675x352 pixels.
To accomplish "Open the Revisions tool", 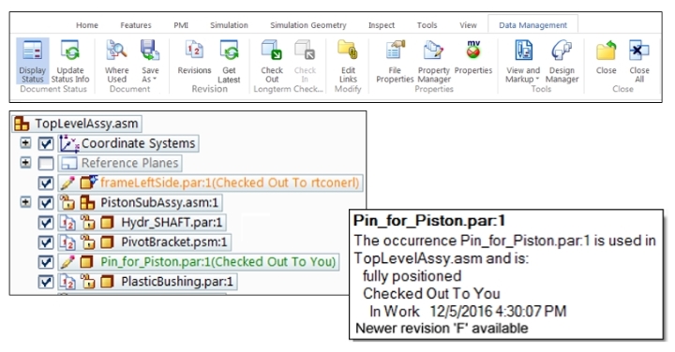I will [x=194, y=57].
